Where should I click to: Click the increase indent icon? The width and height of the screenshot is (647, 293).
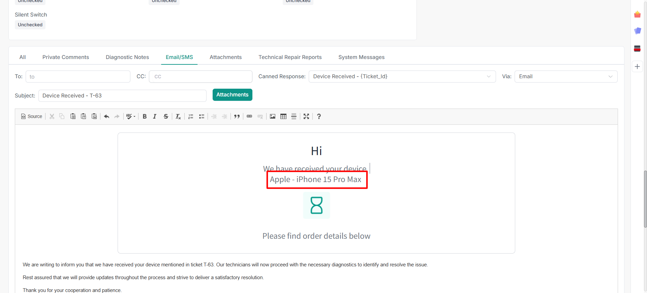pos(224,116)
